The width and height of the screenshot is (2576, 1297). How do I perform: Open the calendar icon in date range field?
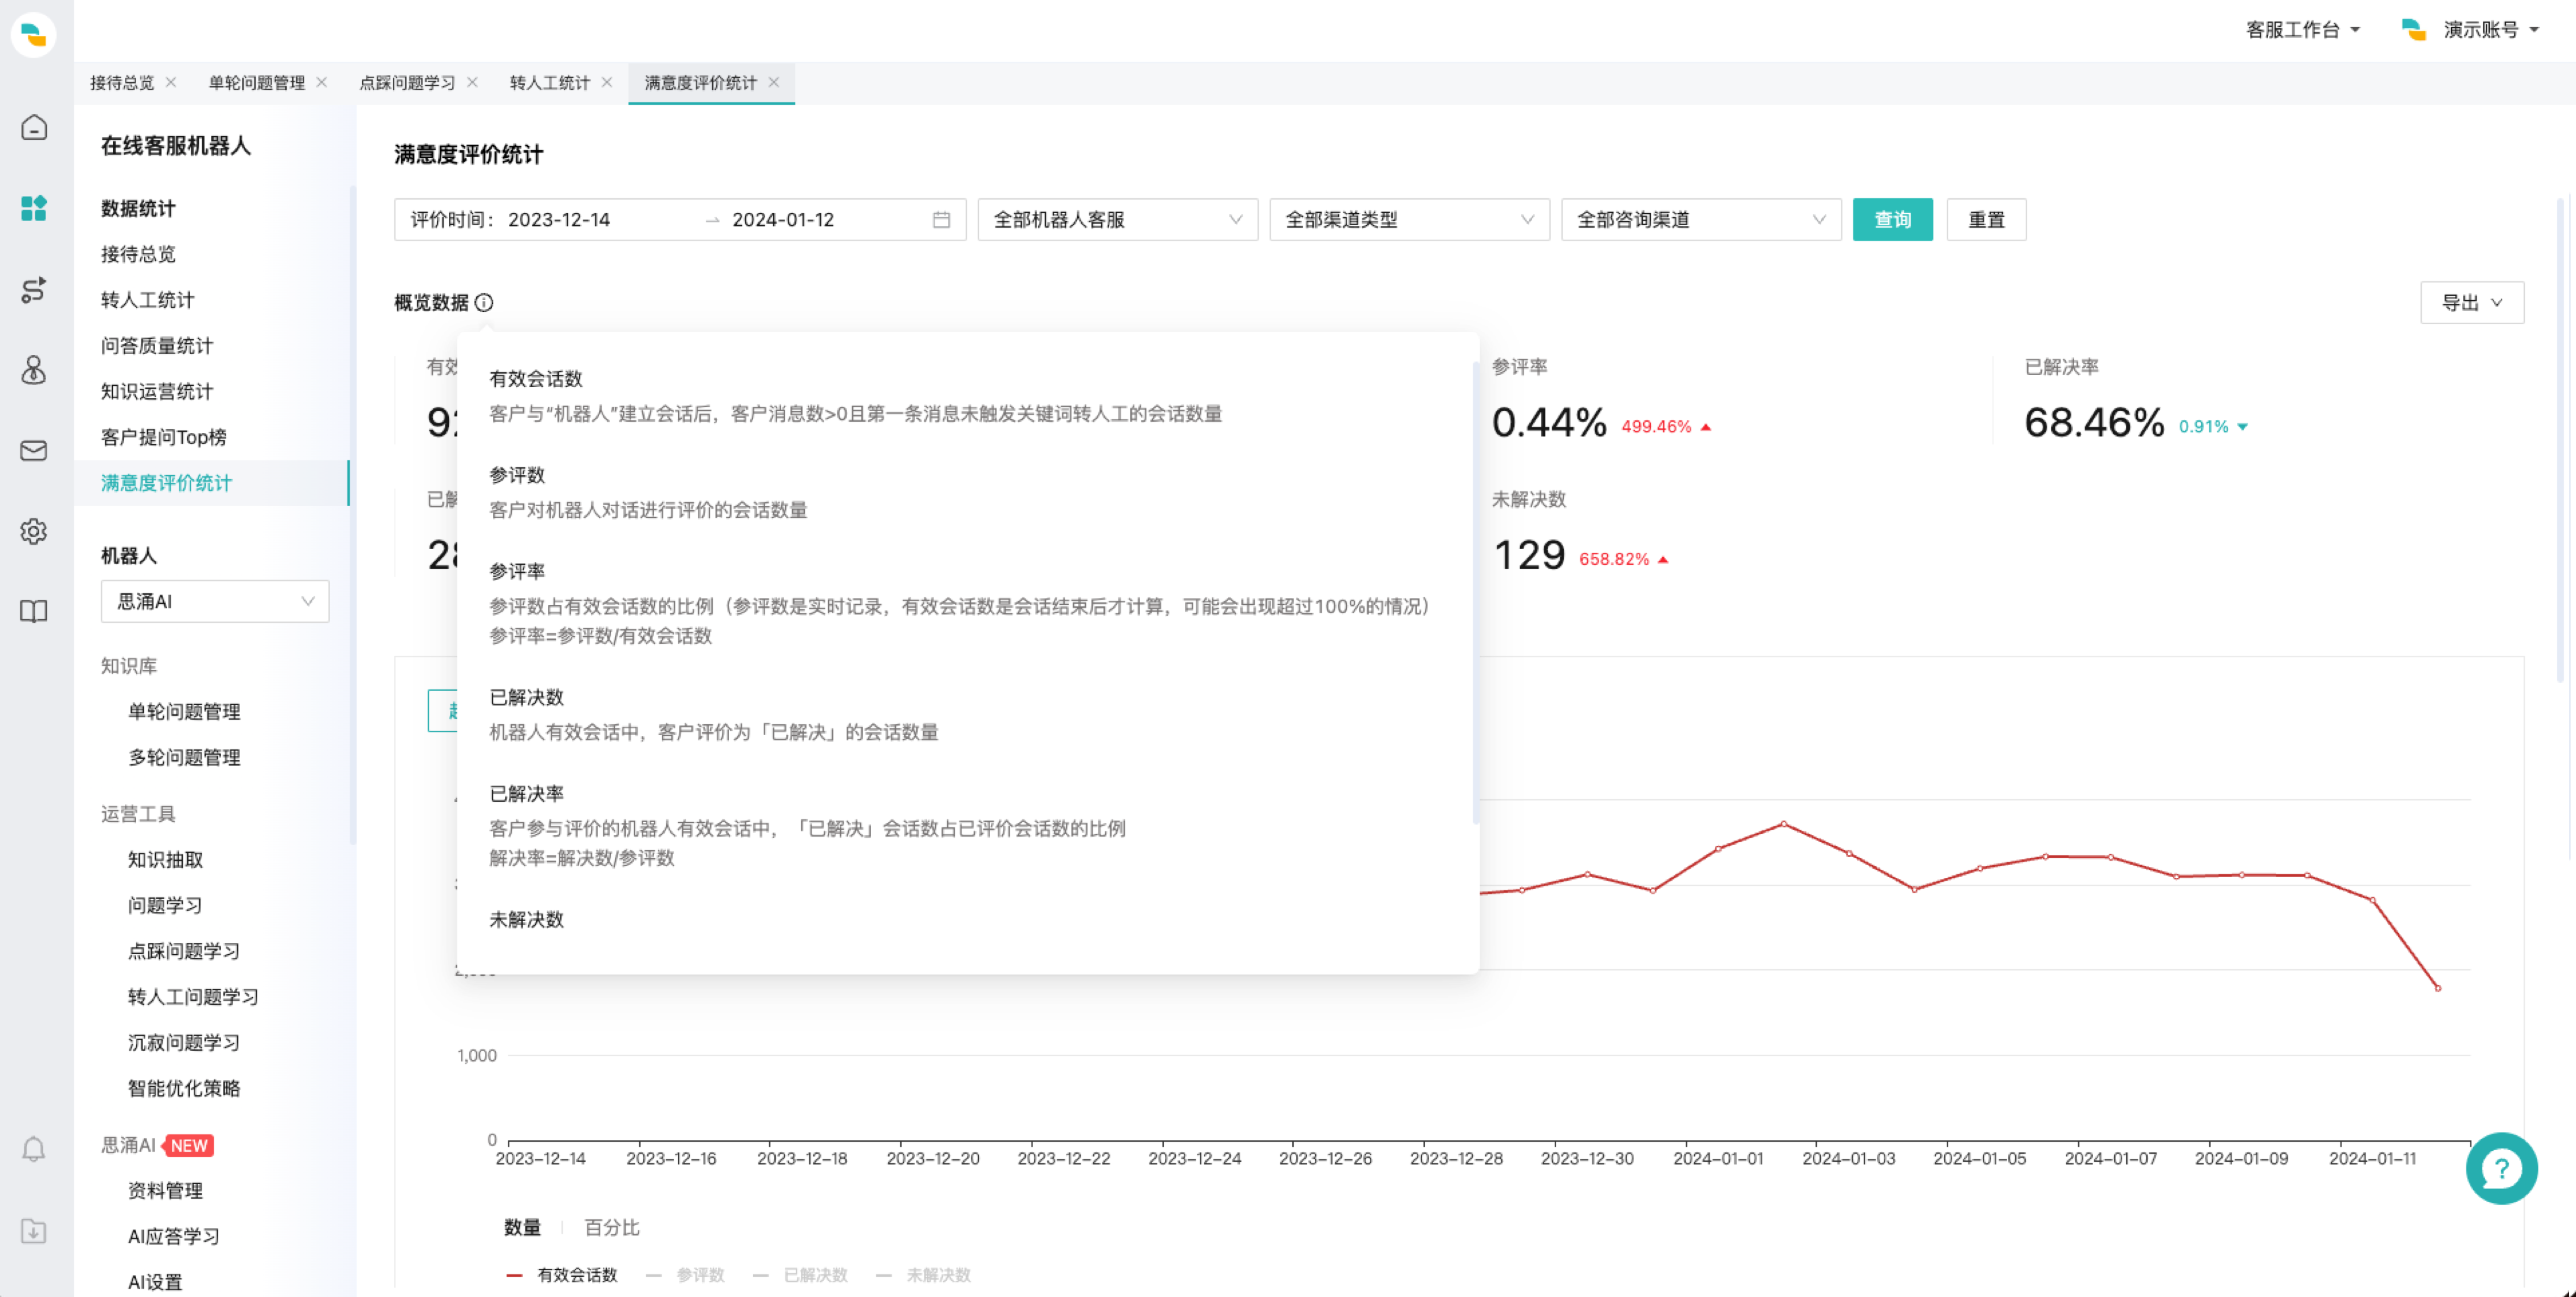[941, 219]
